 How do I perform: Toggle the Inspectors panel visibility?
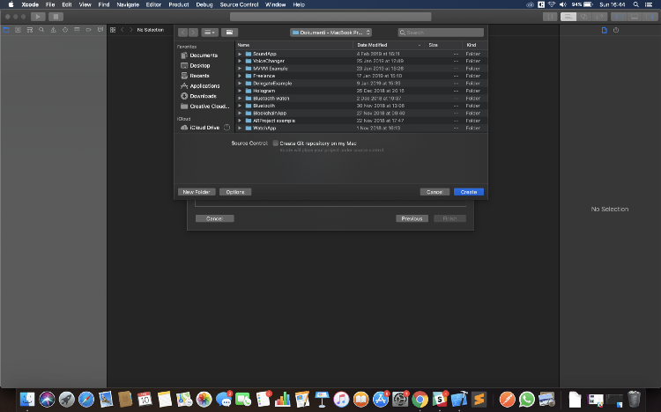(650, 17)
